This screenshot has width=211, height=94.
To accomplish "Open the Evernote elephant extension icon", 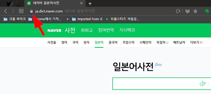I will (207, 11).
